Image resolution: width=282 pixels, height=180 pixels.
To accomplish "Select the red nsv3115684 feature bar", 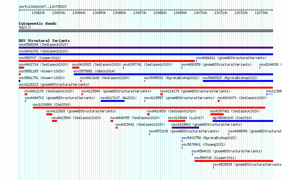I will tap(177, 121).
